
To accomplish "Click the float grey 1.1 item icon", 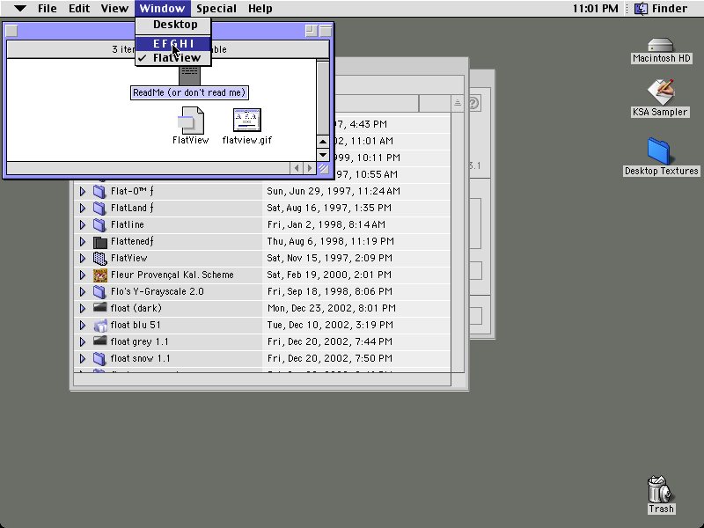I will click(x=99, y=341).
